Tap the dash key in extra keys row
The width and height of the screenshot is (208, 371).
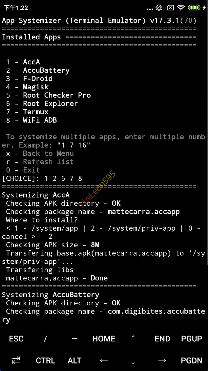[74, 338]
